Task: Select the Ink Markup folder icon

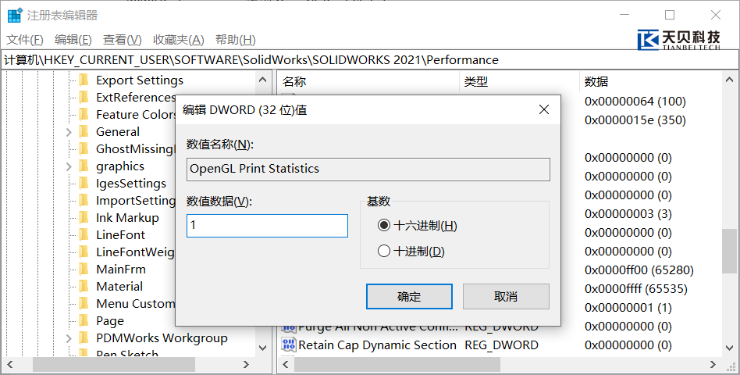Action: [84, 218]
